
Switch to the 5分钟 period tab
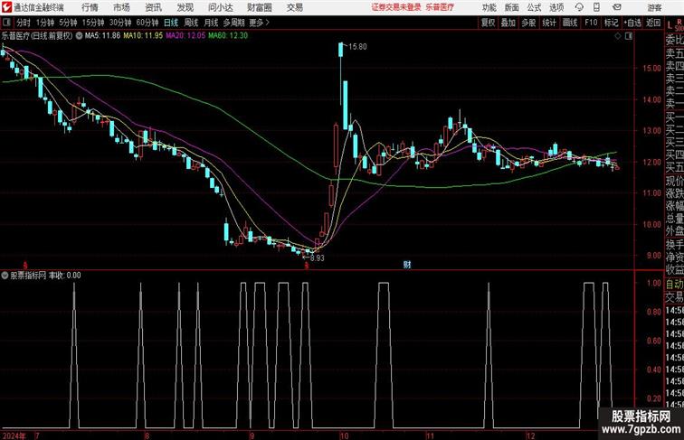pos(68,23)
